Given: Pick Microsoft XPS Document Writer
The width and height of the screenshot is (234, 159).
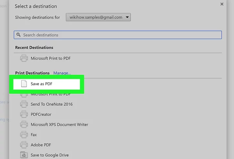Looking at the screenshot, I should click(x=59, y=124).
